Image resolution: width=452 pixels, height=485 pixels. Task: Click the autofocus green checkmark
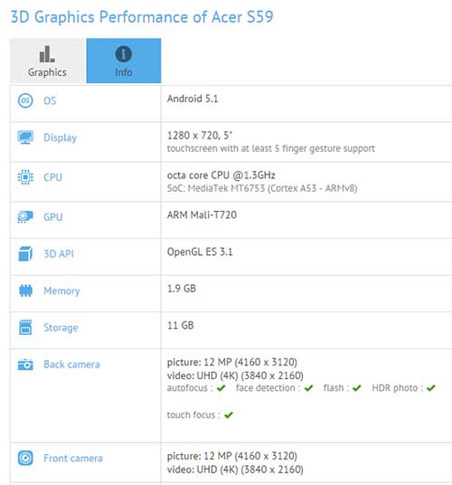221,388
